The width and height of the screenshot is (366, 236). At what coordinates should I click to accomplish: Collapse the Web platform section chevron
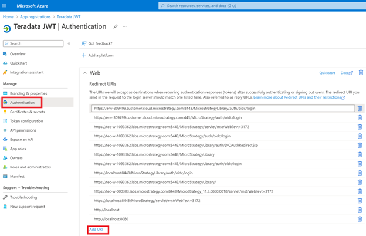tap(84, 73)
